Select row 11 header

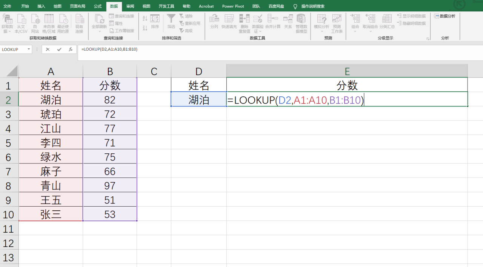(9, 229)
